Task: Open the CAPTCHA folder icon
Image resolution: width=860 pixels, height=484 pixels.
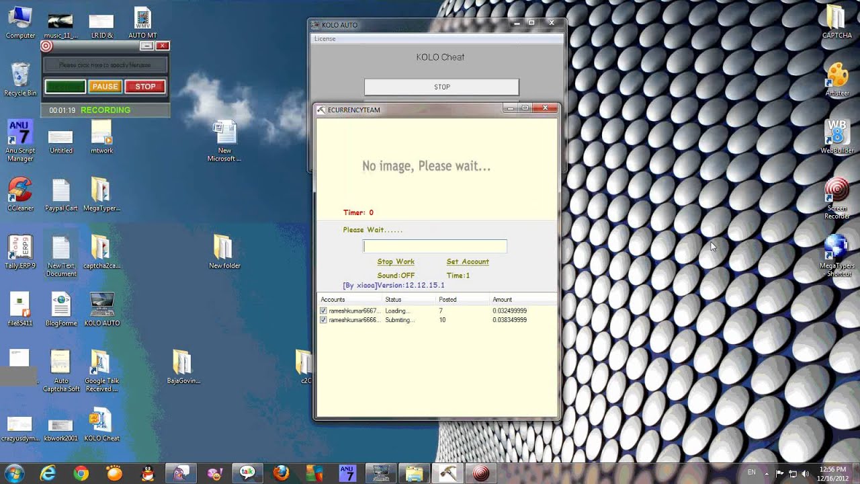Action: coord(836,22)
